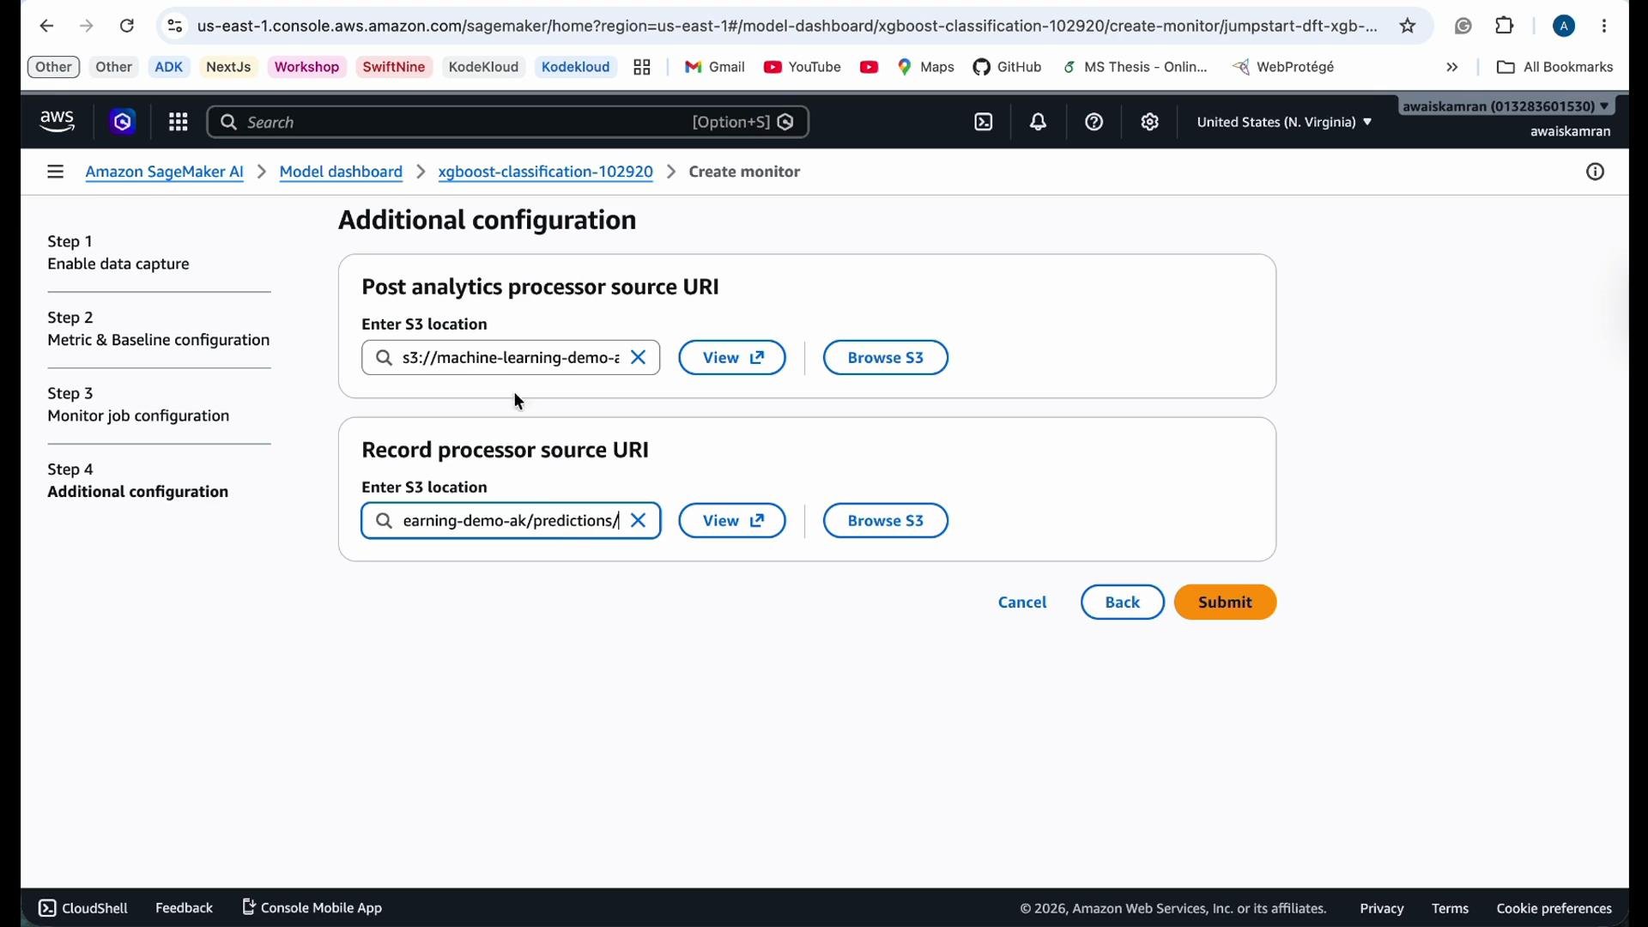Open the notifications bell
This screenshot has height=927, width=1648.
click(1039, 123)
